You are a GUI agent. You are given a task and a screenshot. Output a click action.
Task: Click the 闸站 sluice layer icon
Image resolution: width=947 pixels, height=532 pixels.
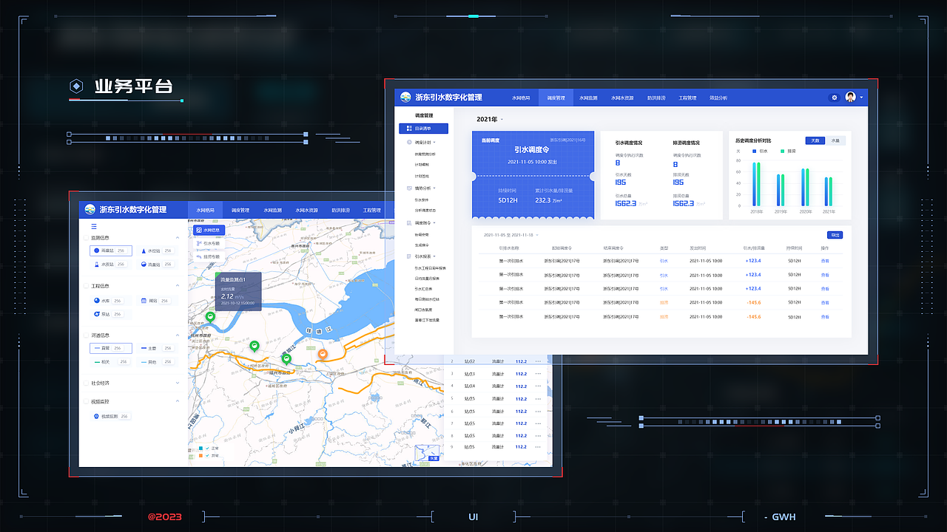click(144, 301)
